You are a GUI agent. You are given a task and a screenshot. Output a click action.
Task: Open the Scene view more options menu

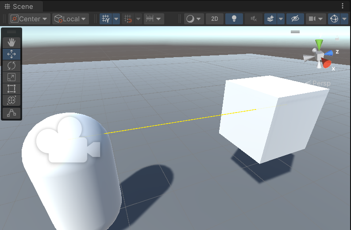pyautogui.click(x=343, y=6)
